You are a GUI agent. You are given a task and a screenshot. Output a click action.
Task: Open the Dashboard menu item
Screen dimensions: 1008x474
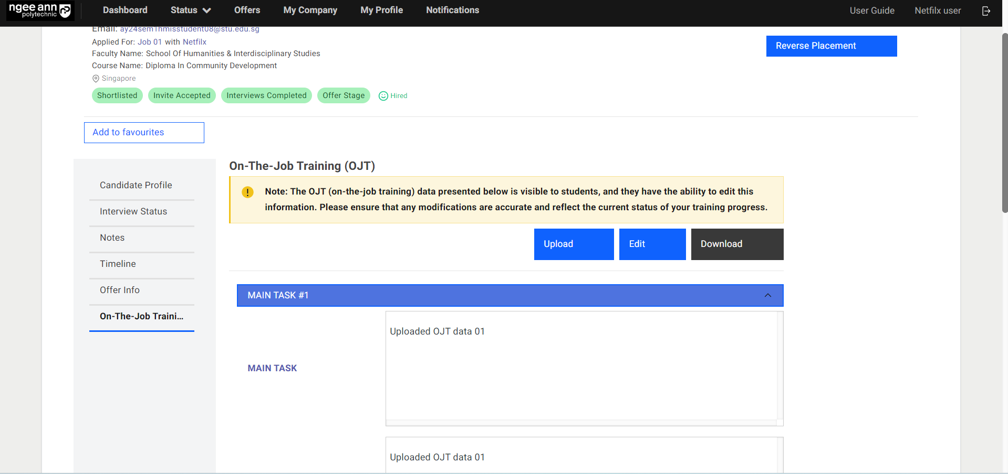[x=125, y=10]
